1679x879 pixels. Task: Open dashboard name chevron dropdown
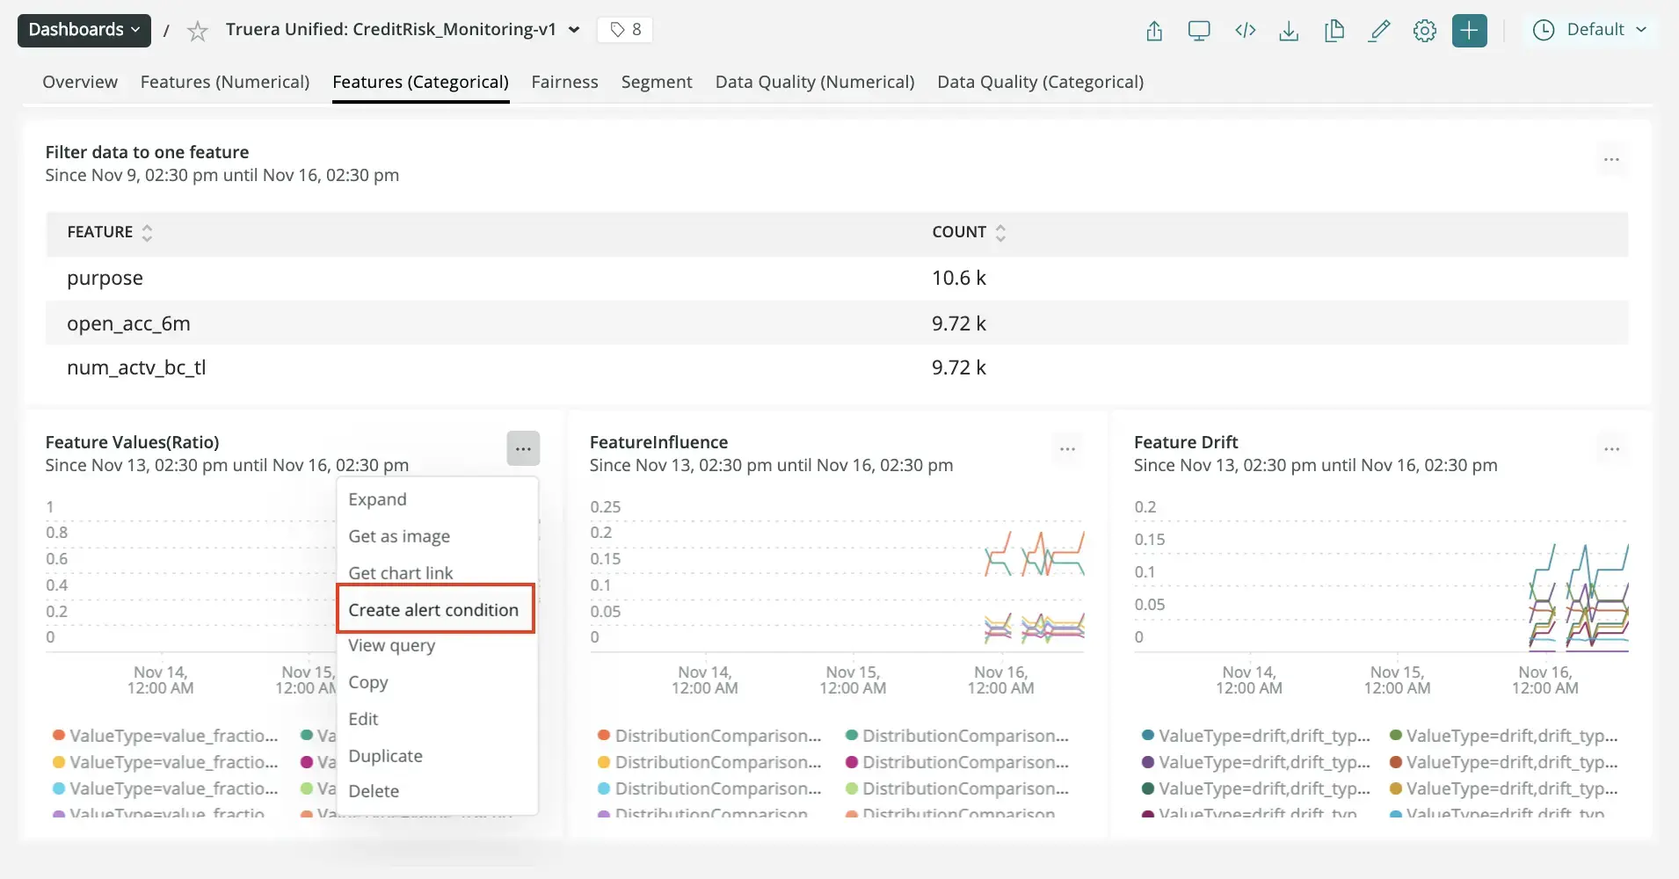(574, 30)
